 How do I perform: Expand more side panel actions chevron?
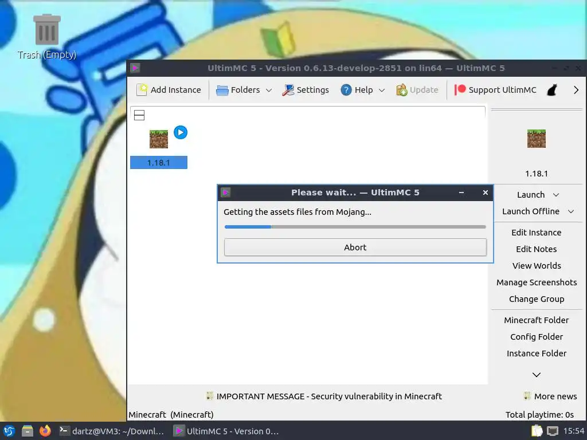point(537,375)
